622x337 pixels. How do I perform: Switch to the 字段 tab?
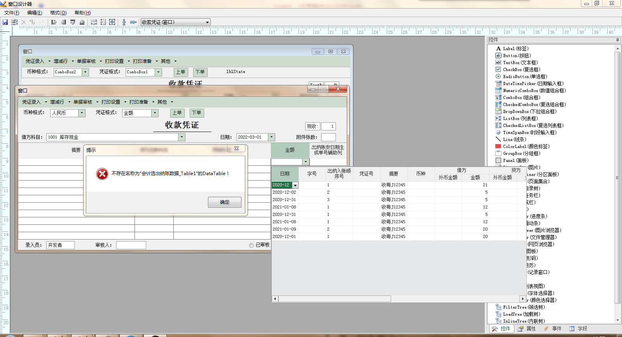578,329
